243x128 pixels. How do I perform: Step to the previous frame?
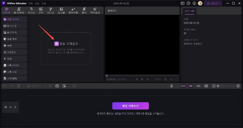pyautogui.click(x=137, y=79)
